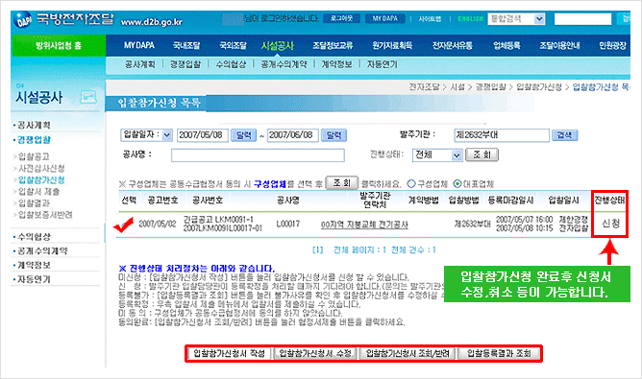Select the 대표업체 radio button
The image size is (642, 379).
click(x=457, y=184)
